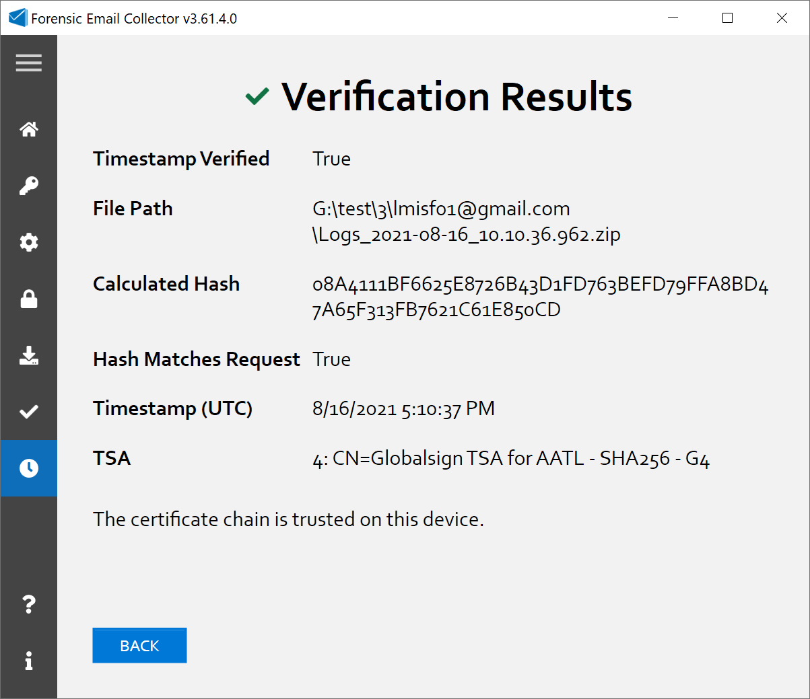Select the checkmark icon in sidebar
810x699 pixels.
click(29, 412)
